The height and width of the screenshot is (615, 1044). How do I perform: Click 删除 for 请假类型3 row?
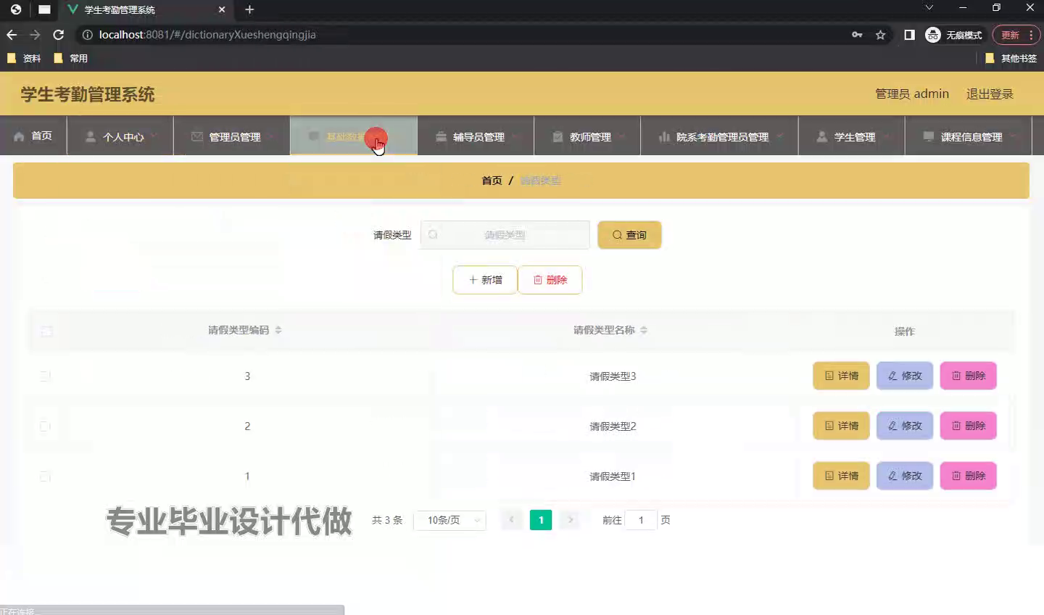tap(969, 376)
